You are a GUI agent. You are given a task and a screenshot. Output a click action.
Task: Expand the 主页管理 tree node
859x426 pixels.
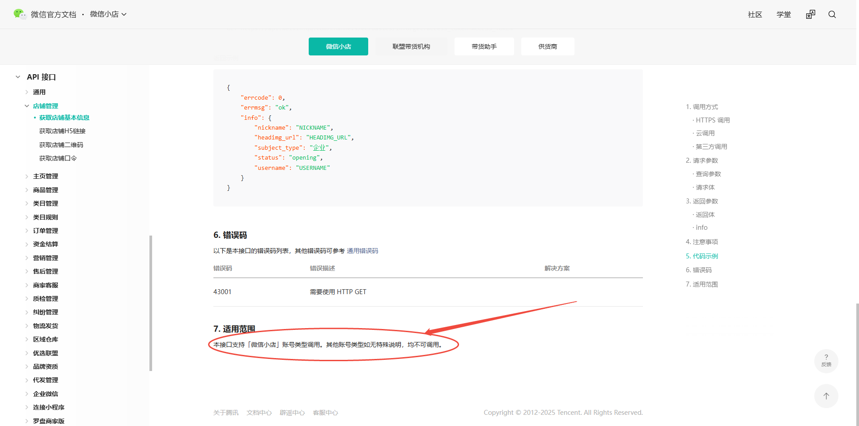[x=27, y=177]
